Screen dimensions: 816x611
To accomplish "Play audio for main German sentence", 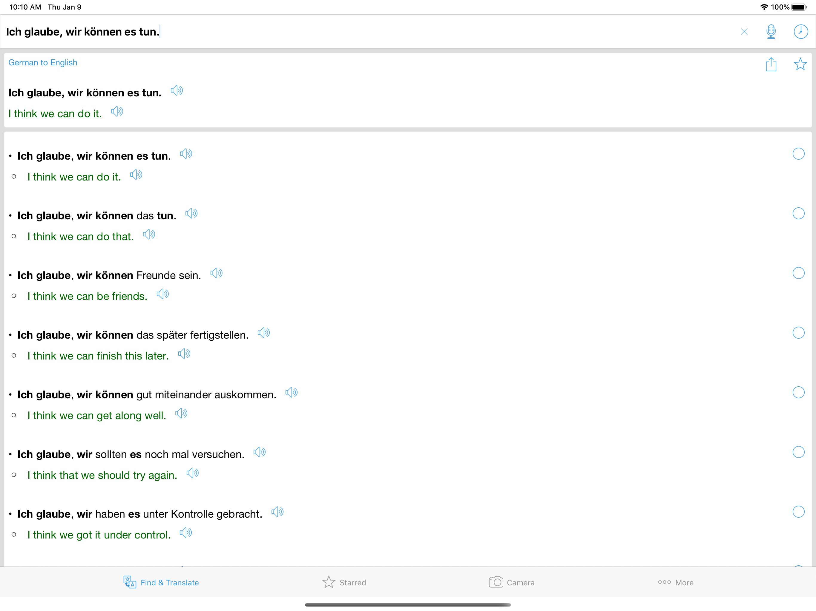I will point(177,91).
